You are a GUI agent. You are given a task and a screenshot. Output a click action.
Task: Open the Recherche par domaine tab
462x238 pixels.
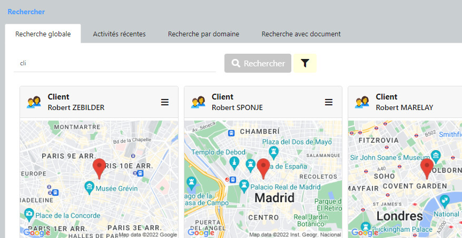[203, 34]
